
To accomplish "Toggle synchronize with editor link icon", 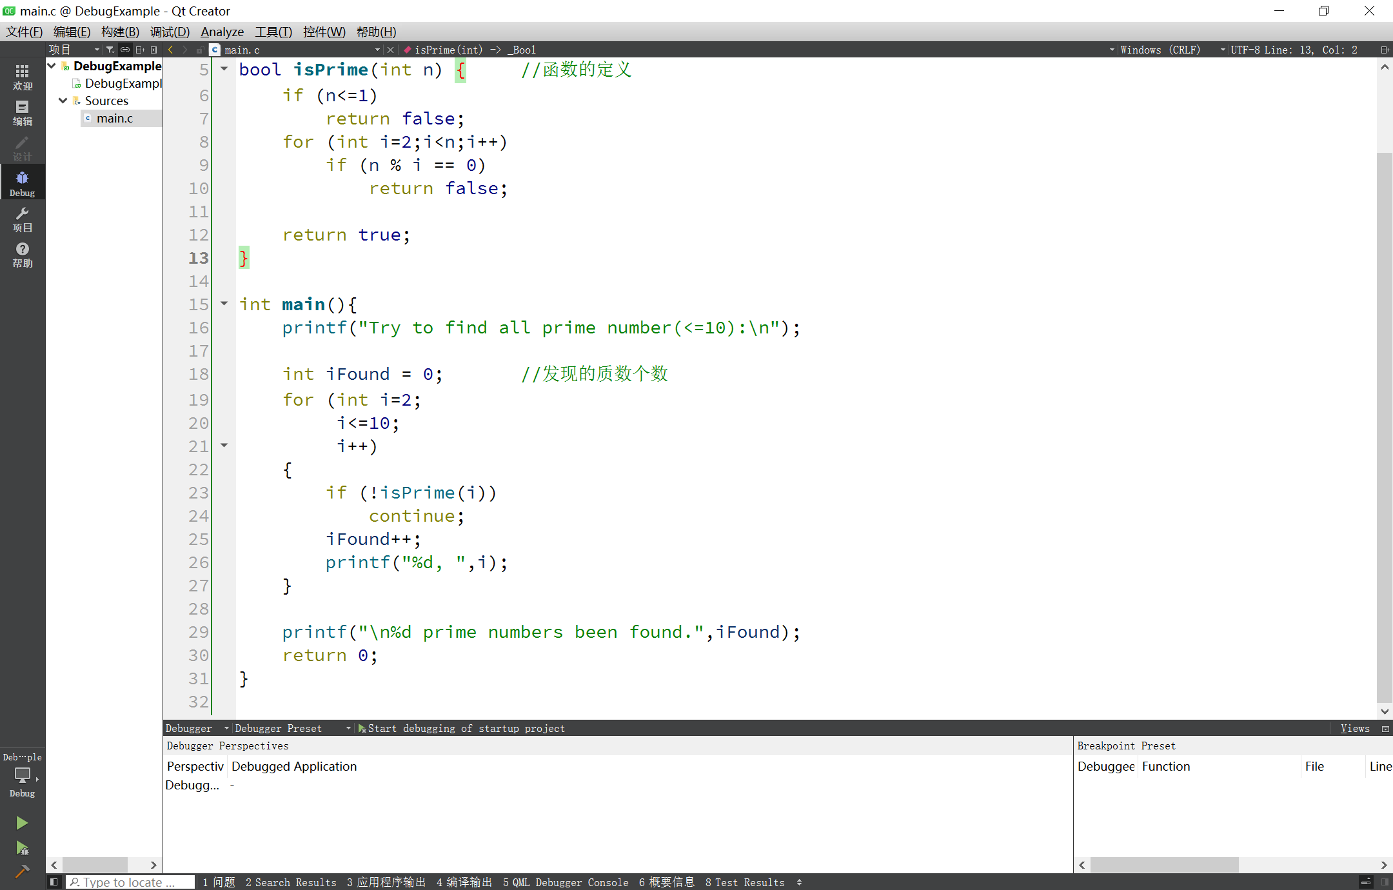I will click(x=125, y=50).
